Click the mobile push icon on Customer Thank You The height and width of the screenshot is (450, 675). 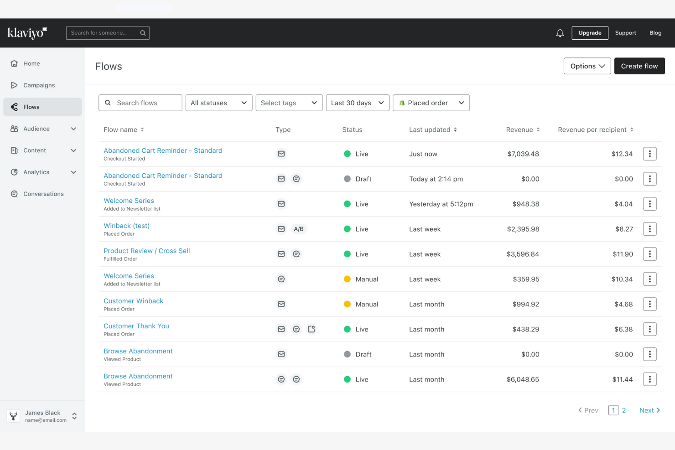coord(312,329)
